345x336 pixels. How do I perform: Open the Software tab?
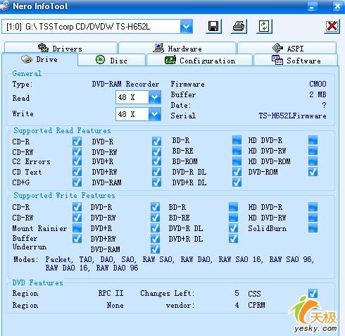click(x=296, y=61)
